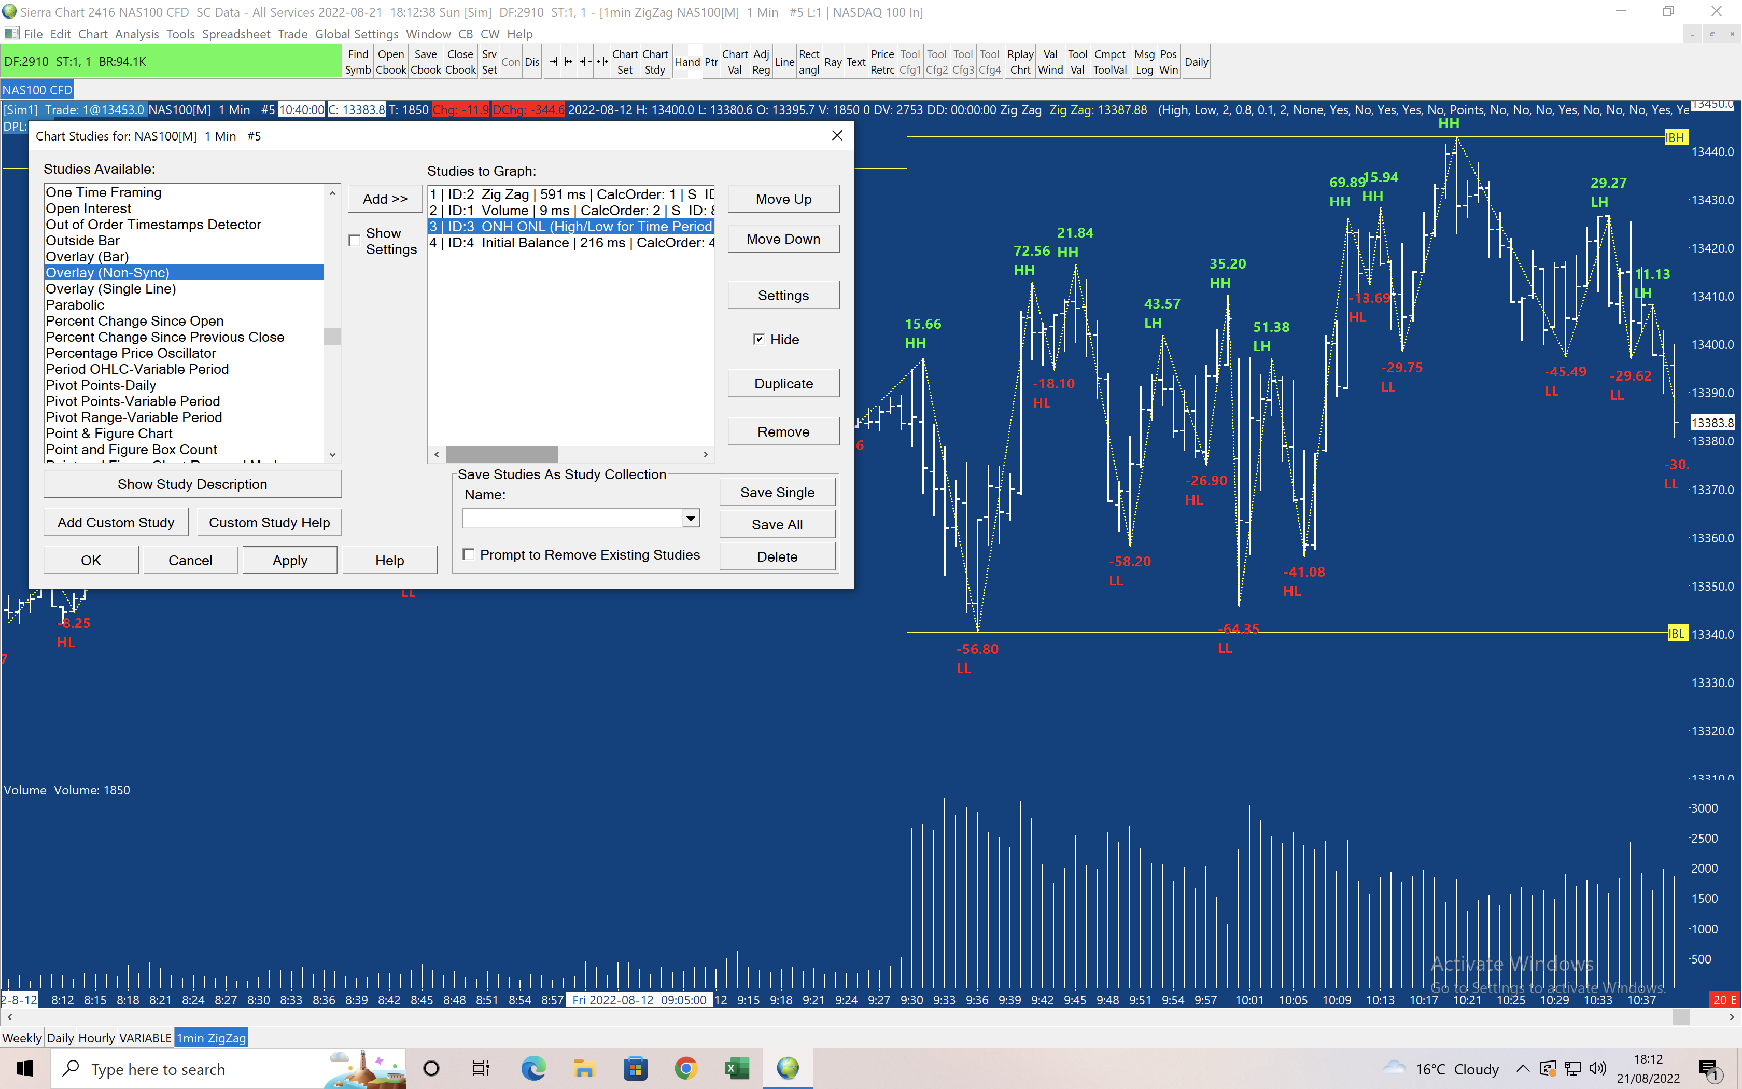1742x1089 pixels.
Task: Click the Find Symbol toolbar button
Action: [x=357, y=62]
